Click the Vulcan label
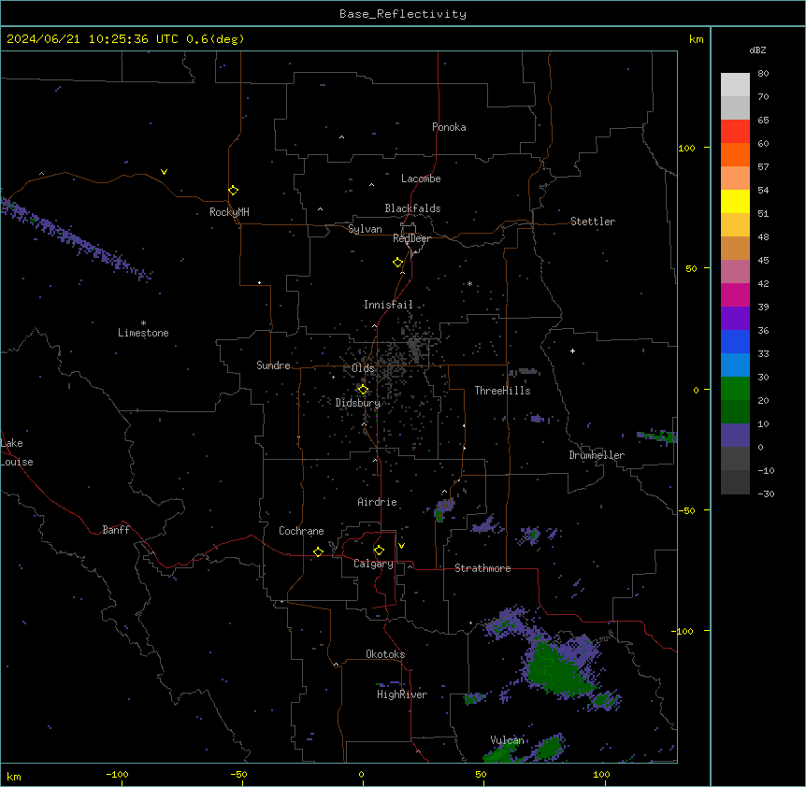Image resolution: width=806 pixels, height=787 pixels. 507,740
